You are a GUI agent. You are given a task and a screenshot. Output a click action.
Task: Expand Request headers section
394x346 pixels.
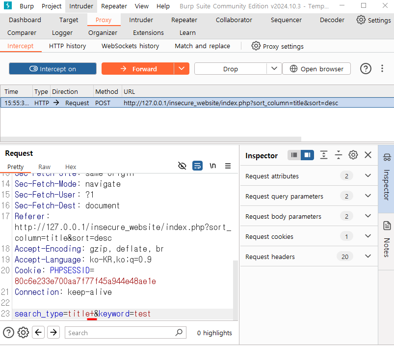tap(309, 257)
